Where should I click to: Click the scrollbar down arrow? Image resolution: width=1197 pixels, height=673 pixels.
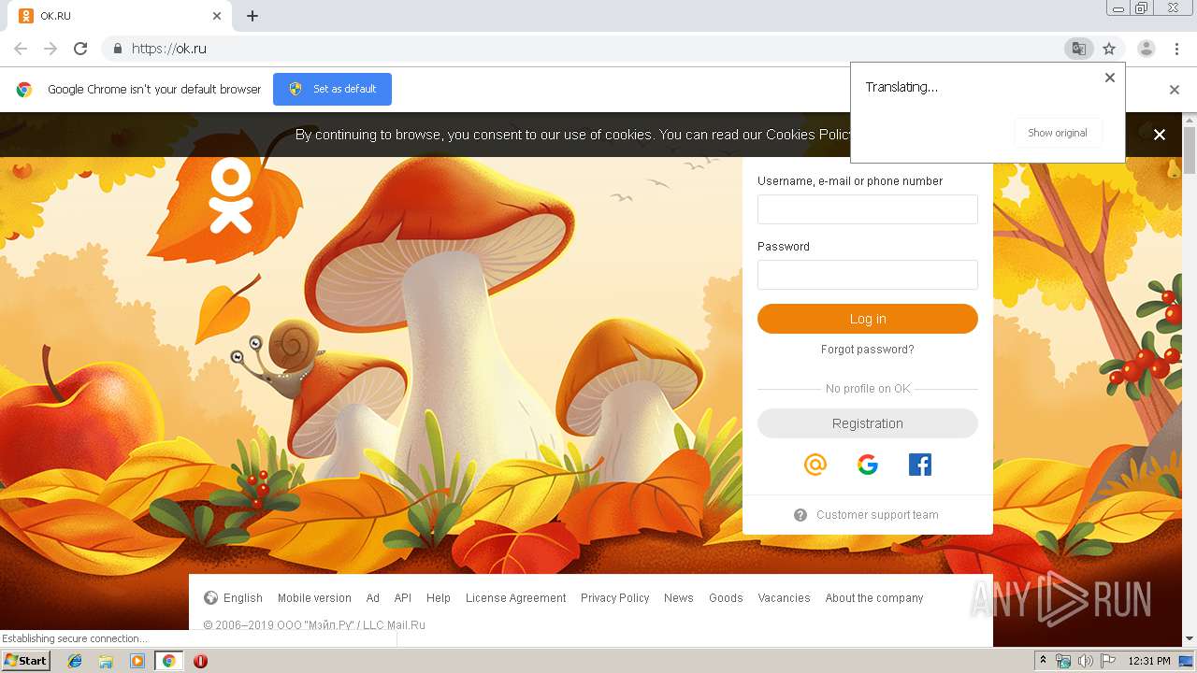pos(1190,638)
